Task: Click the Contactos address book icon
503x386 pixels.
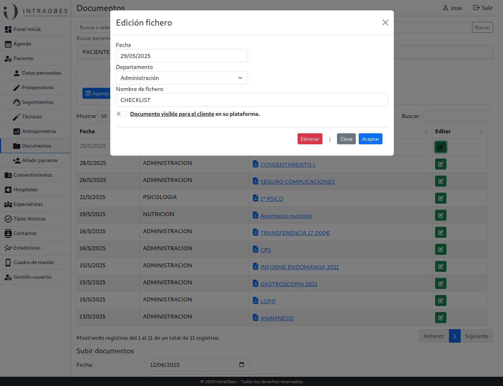Action: pyautogui.click(x=8, y=234)
